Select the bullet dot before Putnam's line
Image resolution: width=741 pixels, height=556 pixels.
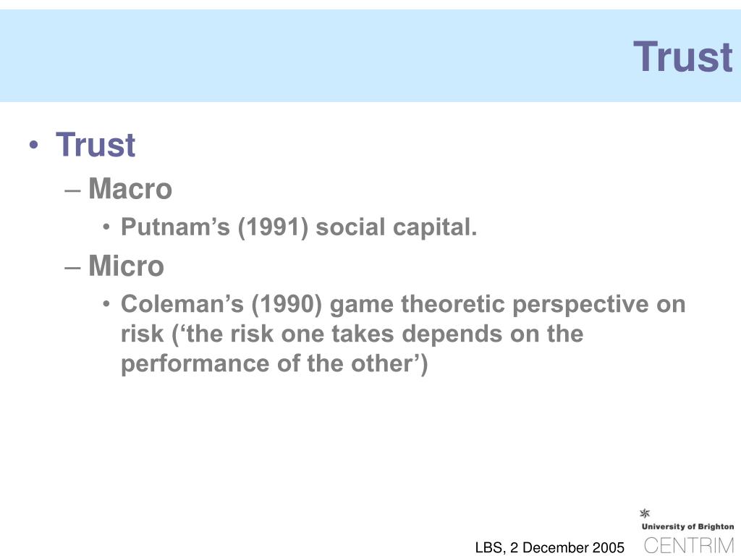point(107,227)
